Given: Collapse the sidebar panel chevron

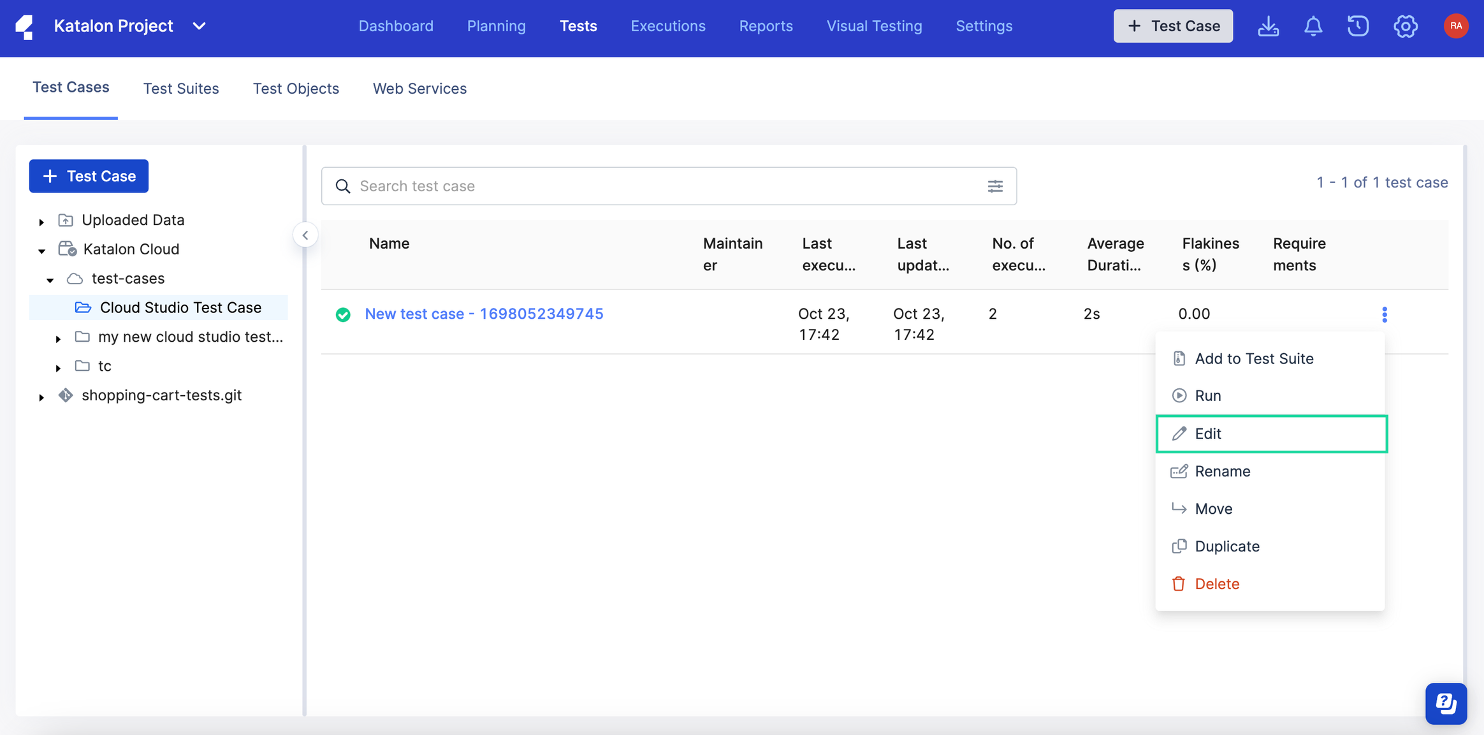Looking at the screenshot, I should tap(305, 235).
